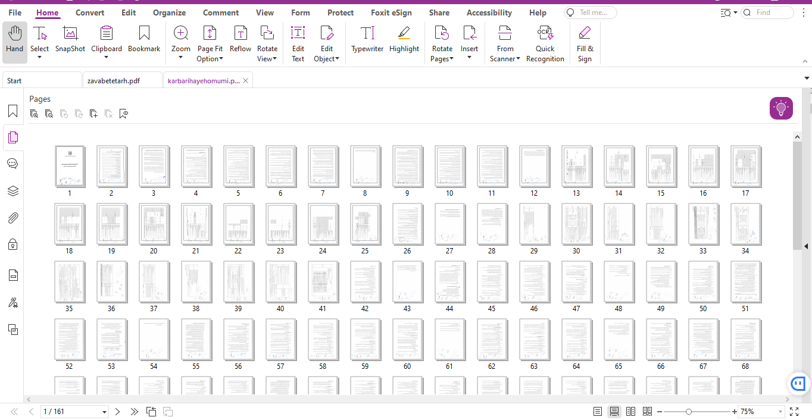Viewport: 812px width, 420px height.
Task: Open the Comments panel in sidebar
Action: pyautogui.click(x=13, y=164)
